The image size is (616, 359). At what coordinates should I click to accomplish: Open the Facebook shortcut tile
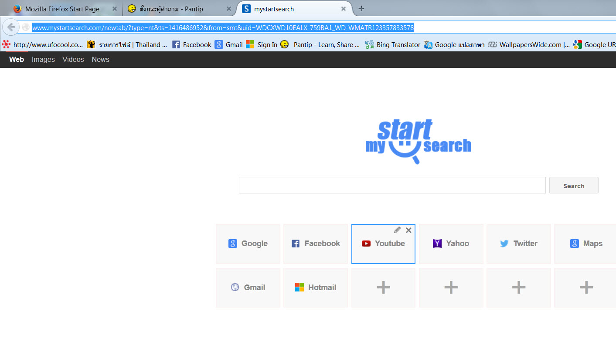coord(316,244)
